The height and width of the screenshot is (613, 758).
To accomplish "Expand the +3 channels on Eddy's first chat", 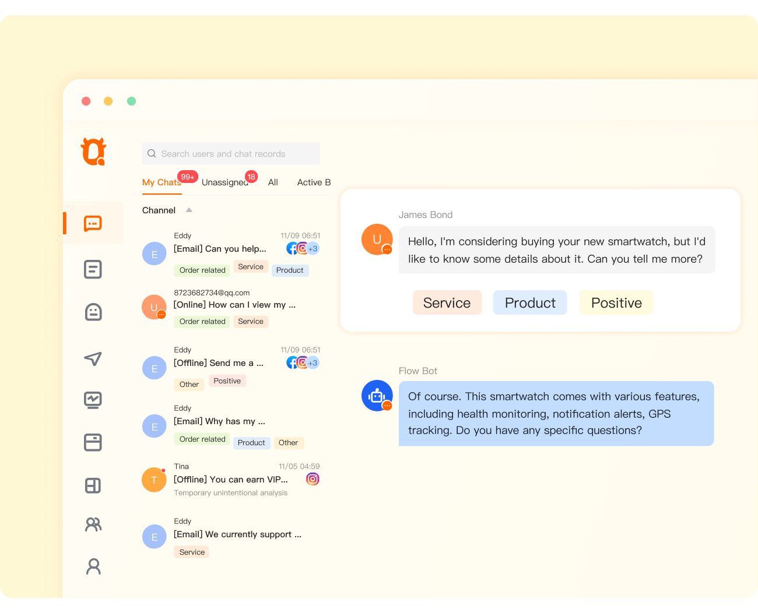I will pos(313,248).
